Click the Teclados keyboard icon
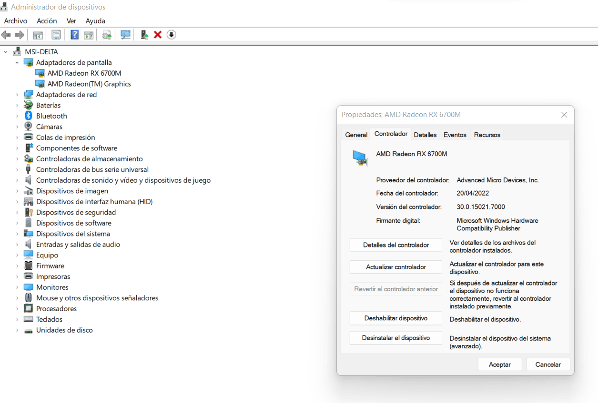 click(x=29, y=319)
